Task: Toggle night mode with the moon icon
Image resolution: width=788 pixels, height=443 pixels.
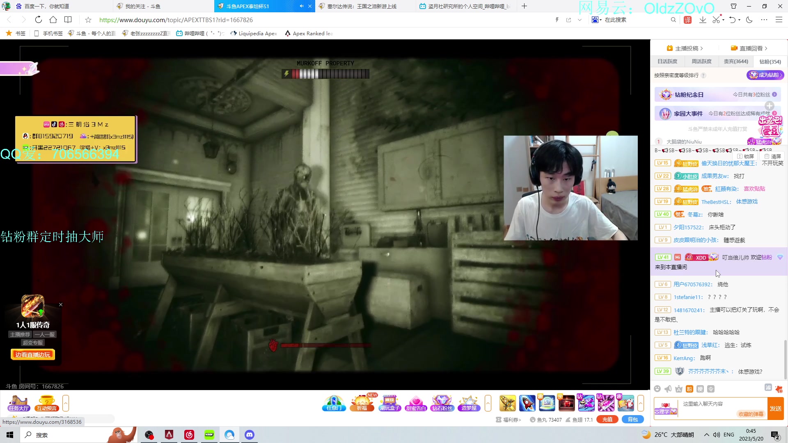Action: [x=749, y=20]
